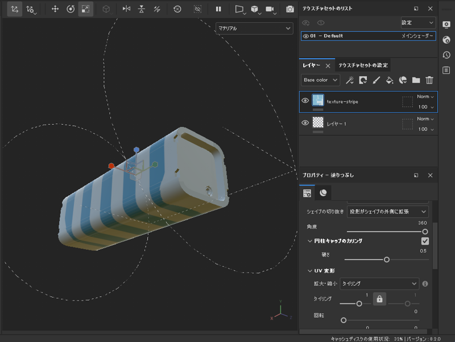Click the properties panel vertical scrollbar

435,246
